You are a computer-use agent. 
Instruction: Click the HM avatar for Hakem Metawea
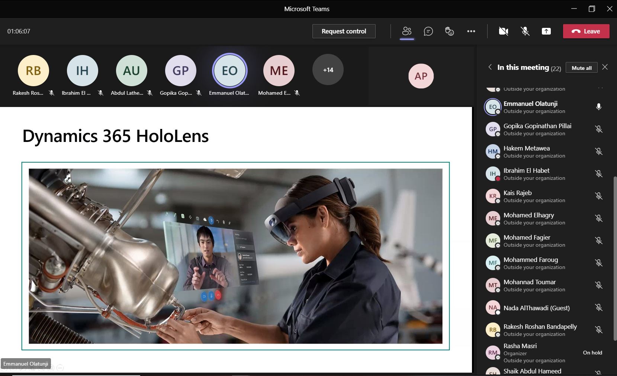click(493, 152)
